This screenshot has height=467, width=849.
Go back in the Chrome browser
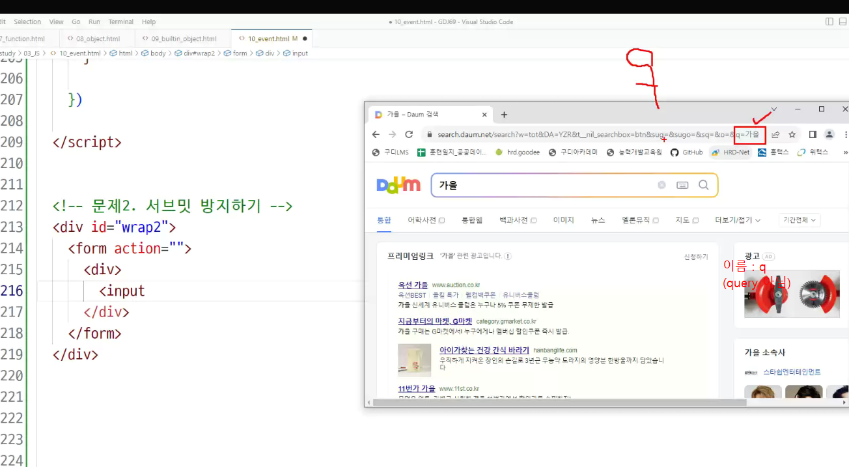(376, 134)
